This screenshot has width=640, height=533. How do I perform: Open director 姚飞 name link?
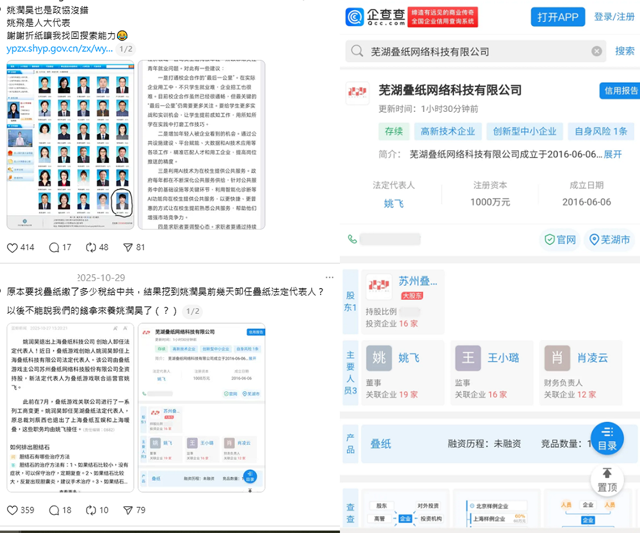(x=409, y=358)
